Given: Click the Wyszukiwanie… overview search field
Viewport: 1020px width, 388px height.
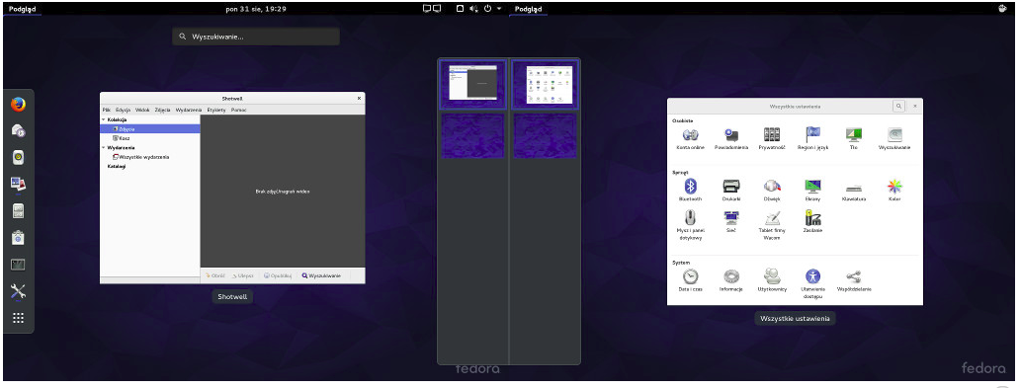Looking at the screenshot, I should [256, 38].
